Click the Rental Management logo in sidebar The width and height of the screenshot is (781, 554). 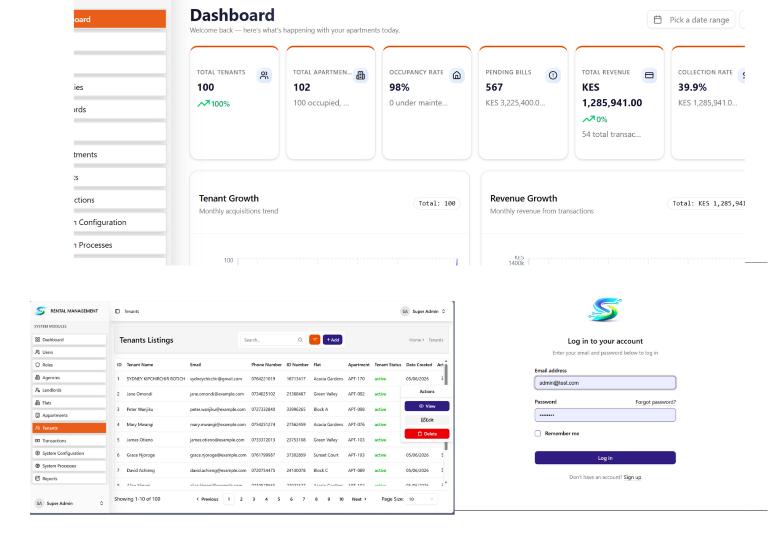coord(41,311)
